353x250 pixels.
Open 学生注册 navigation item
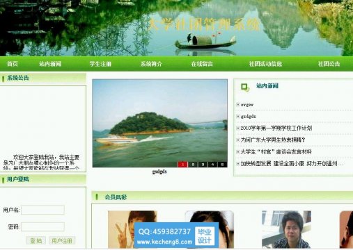[100, 64]
